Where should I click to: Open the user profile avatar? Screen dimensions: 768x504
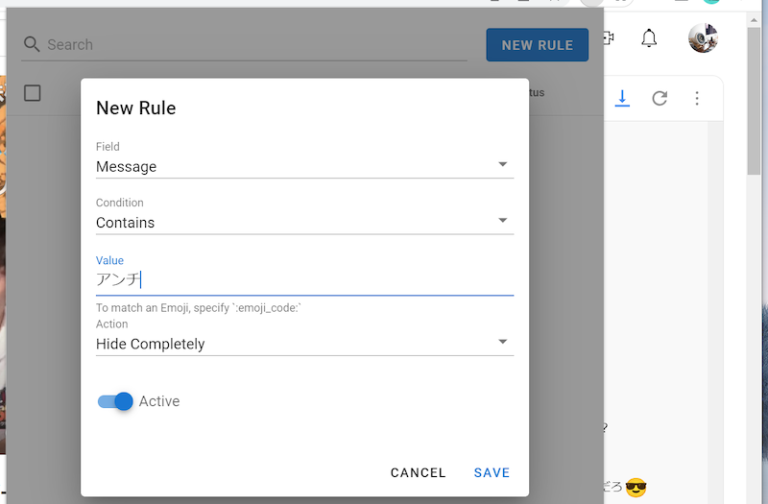pos(703,38)
